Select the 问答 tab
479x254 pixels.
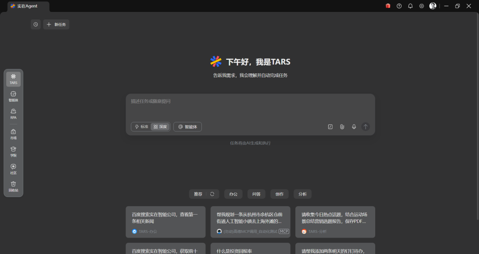(256, 194)
